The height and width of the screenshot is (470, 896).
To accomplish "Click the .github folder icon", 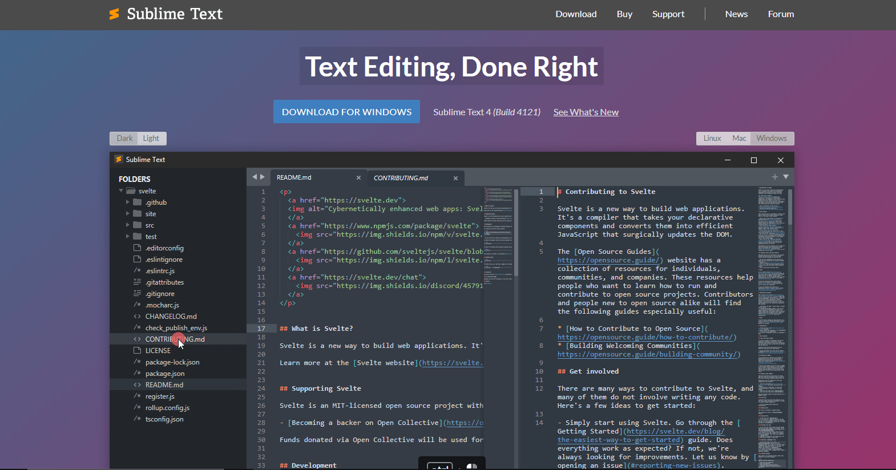I will pyautogui.click(x=138, y=202).
